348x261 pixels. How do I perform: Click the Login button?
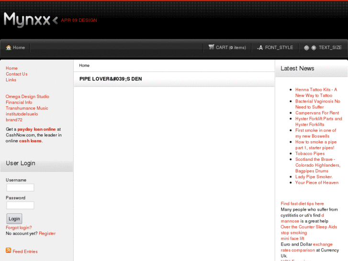coord(14,219)
